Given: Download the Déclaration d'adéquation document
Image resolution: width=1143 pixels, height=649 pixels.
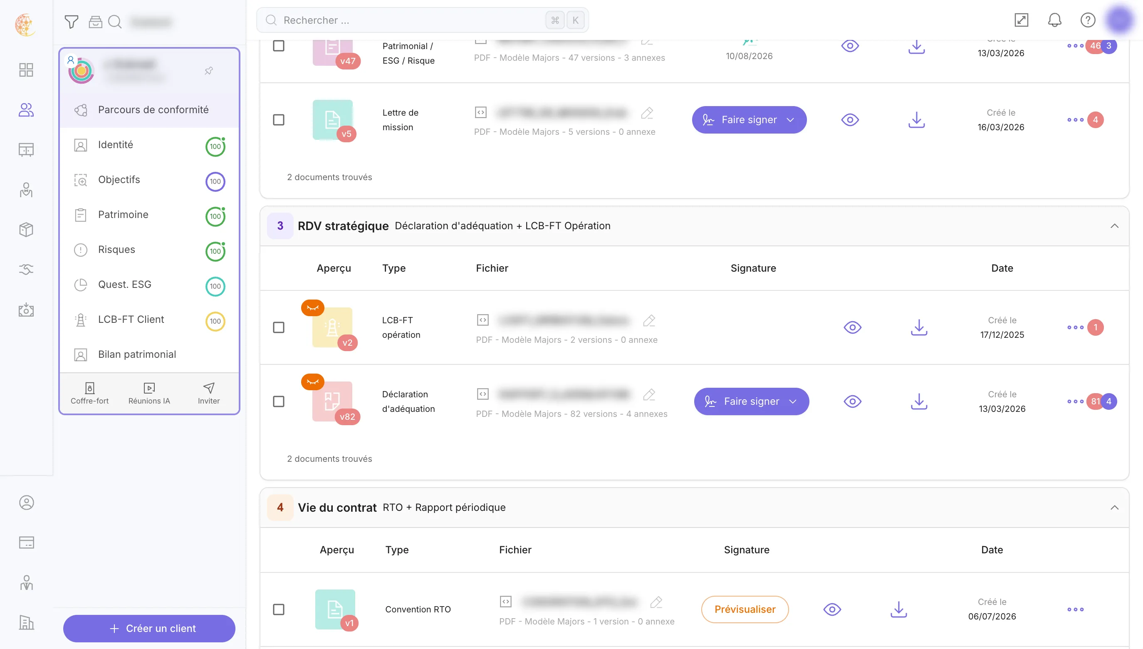Looking at the screenshot, I should [919, 401].
